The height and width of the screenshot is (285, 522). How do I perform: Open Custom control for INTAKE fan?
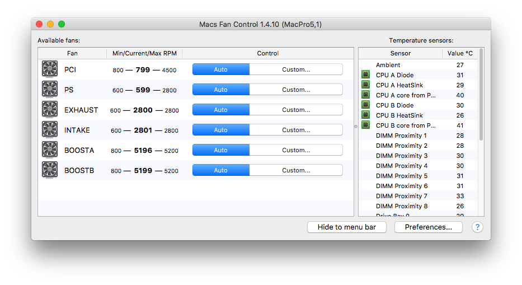click(x=296, y=130)
